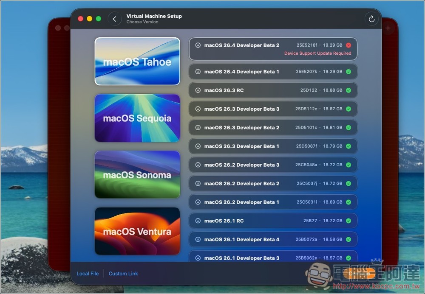The image size is (425, 294).
Task: Select the macOS Tahoe card
Action: click(137, 61)
